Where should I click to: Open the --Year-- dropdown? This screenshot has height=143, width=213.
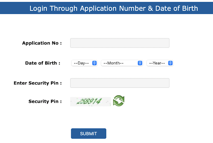point(160,63)
